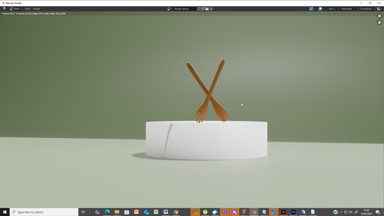
Task: Open the Image menu
Action: (36, 9)
